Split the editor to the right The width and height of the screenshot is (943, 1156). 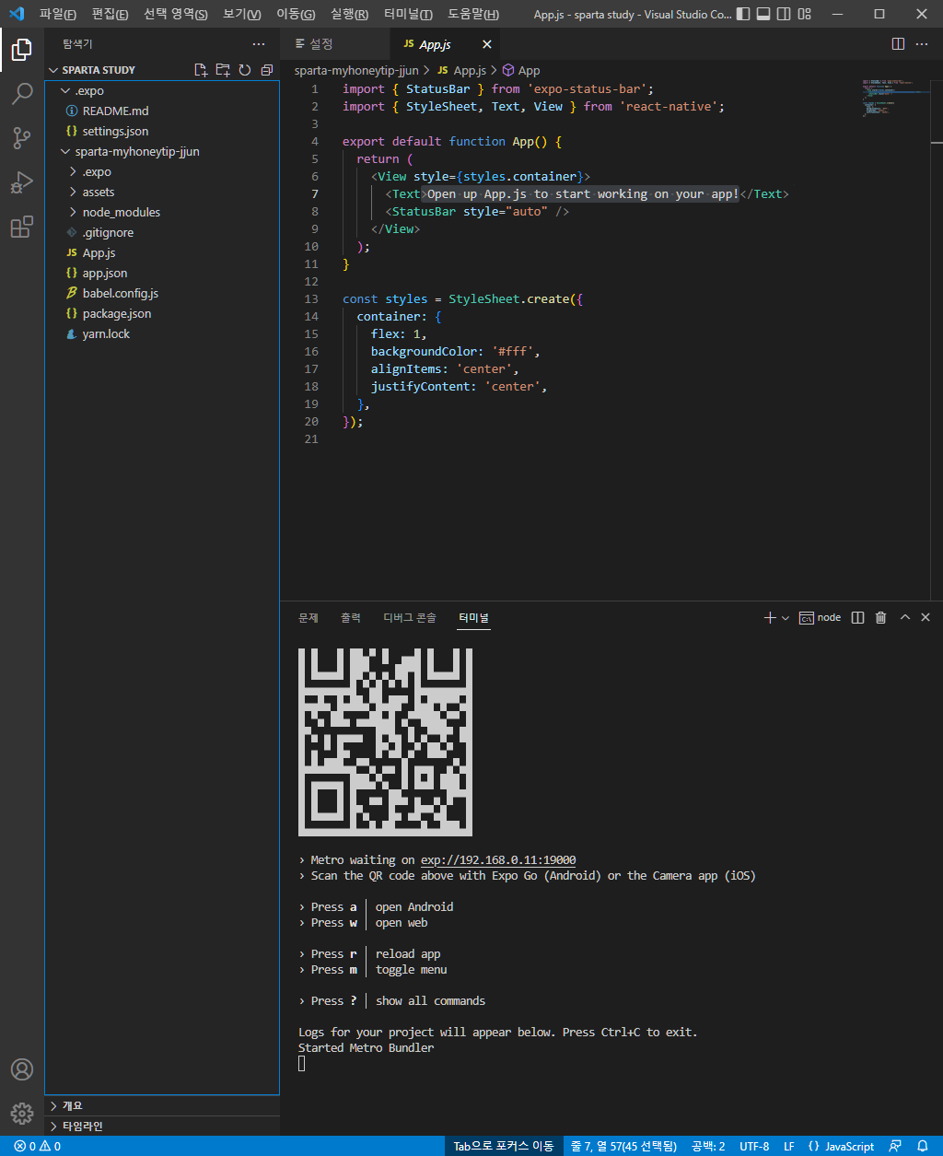898,44
